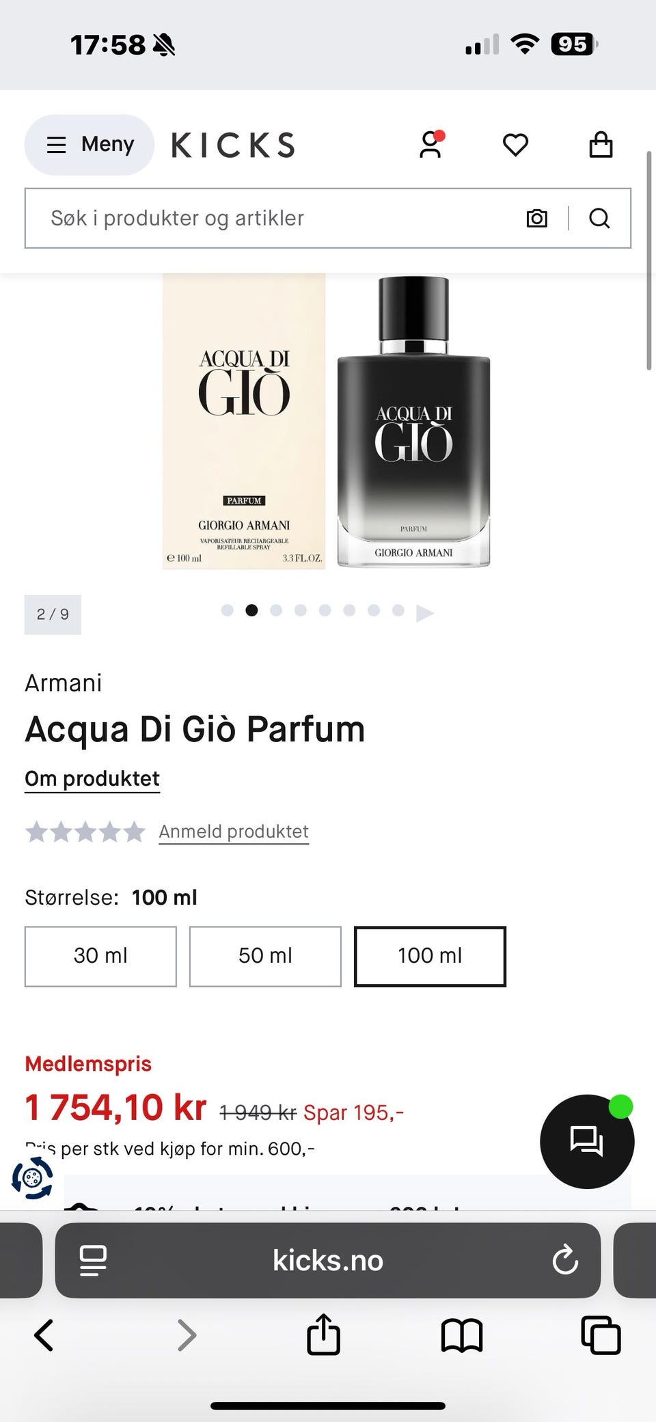Jump to the third carousel dot

coord(276,610)
